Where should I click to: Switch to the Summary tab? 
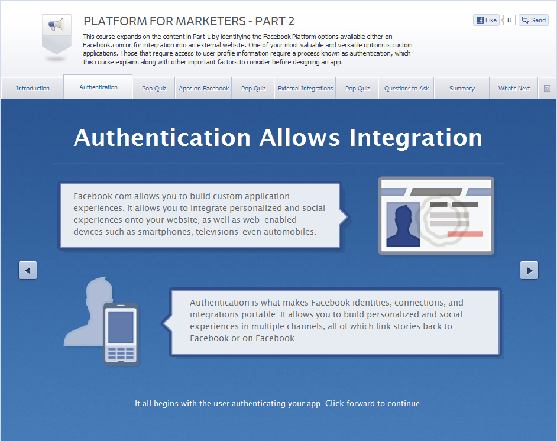pyautogui.click(x=462, y=88)
